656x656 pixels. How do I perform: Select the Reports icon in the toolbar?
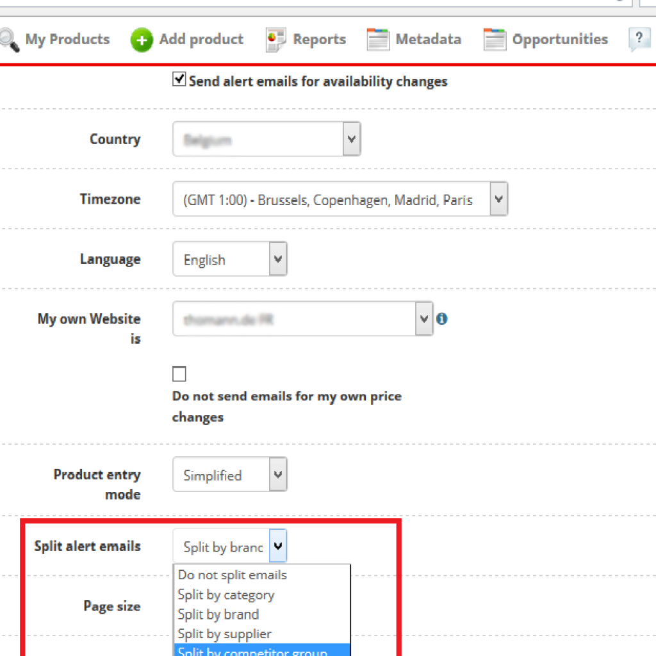pyautogui.click(x=275, y=39)
